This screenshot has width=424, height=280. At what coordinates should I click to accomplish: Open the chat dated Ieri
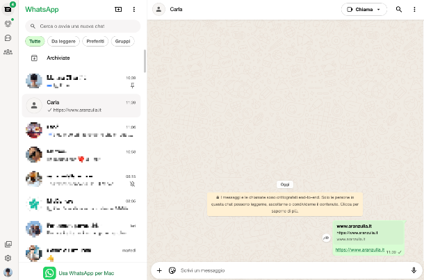click(81, 229)
